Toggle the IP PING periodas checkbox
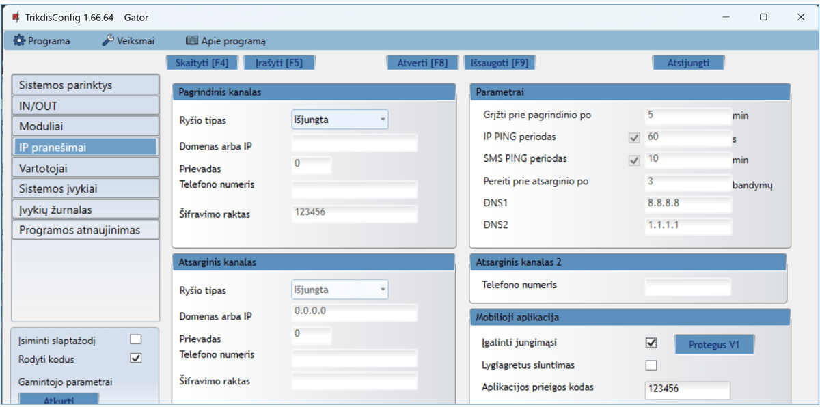The width and height of the screenshot is (820, 407). coord(634,138)
